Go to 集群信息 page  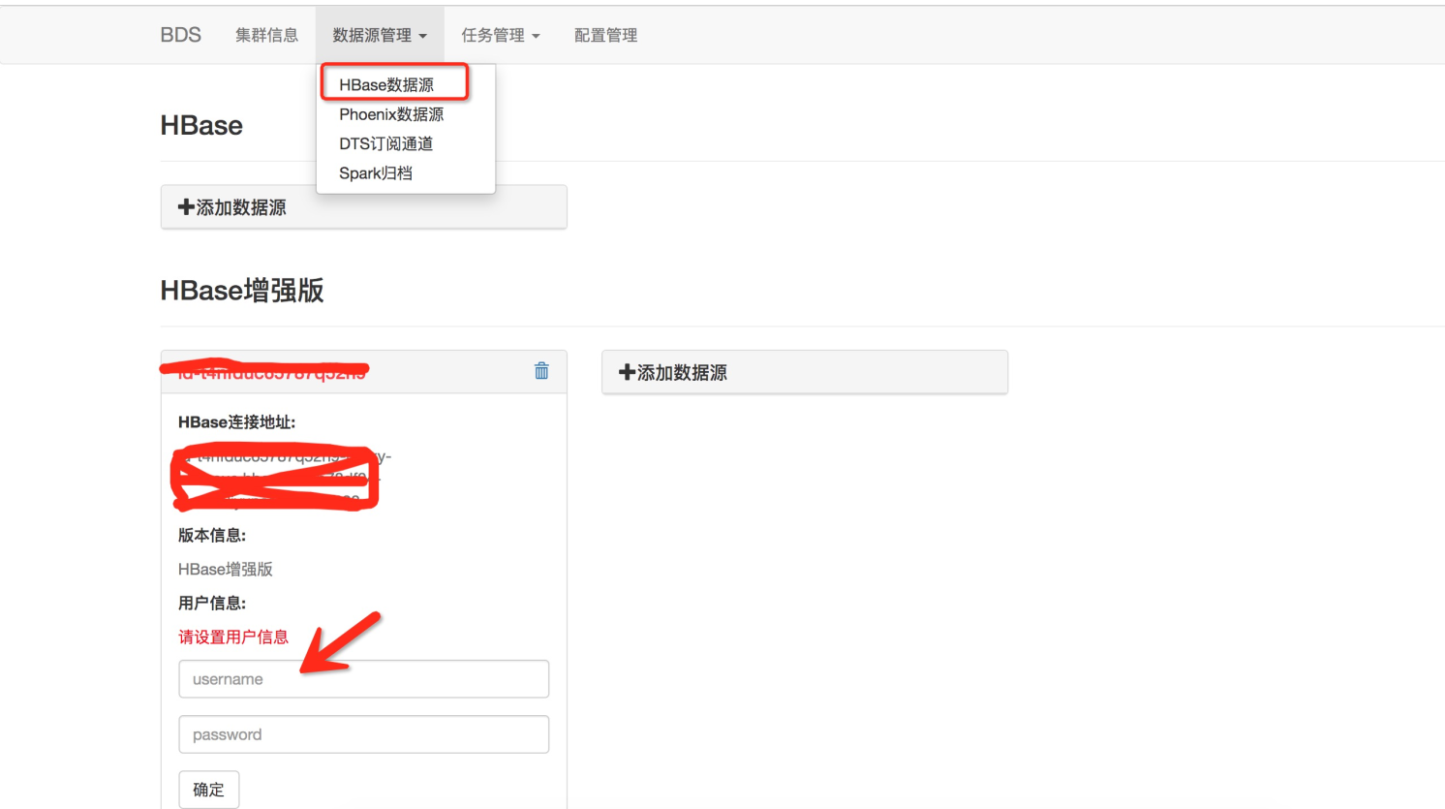click(266, 35)
